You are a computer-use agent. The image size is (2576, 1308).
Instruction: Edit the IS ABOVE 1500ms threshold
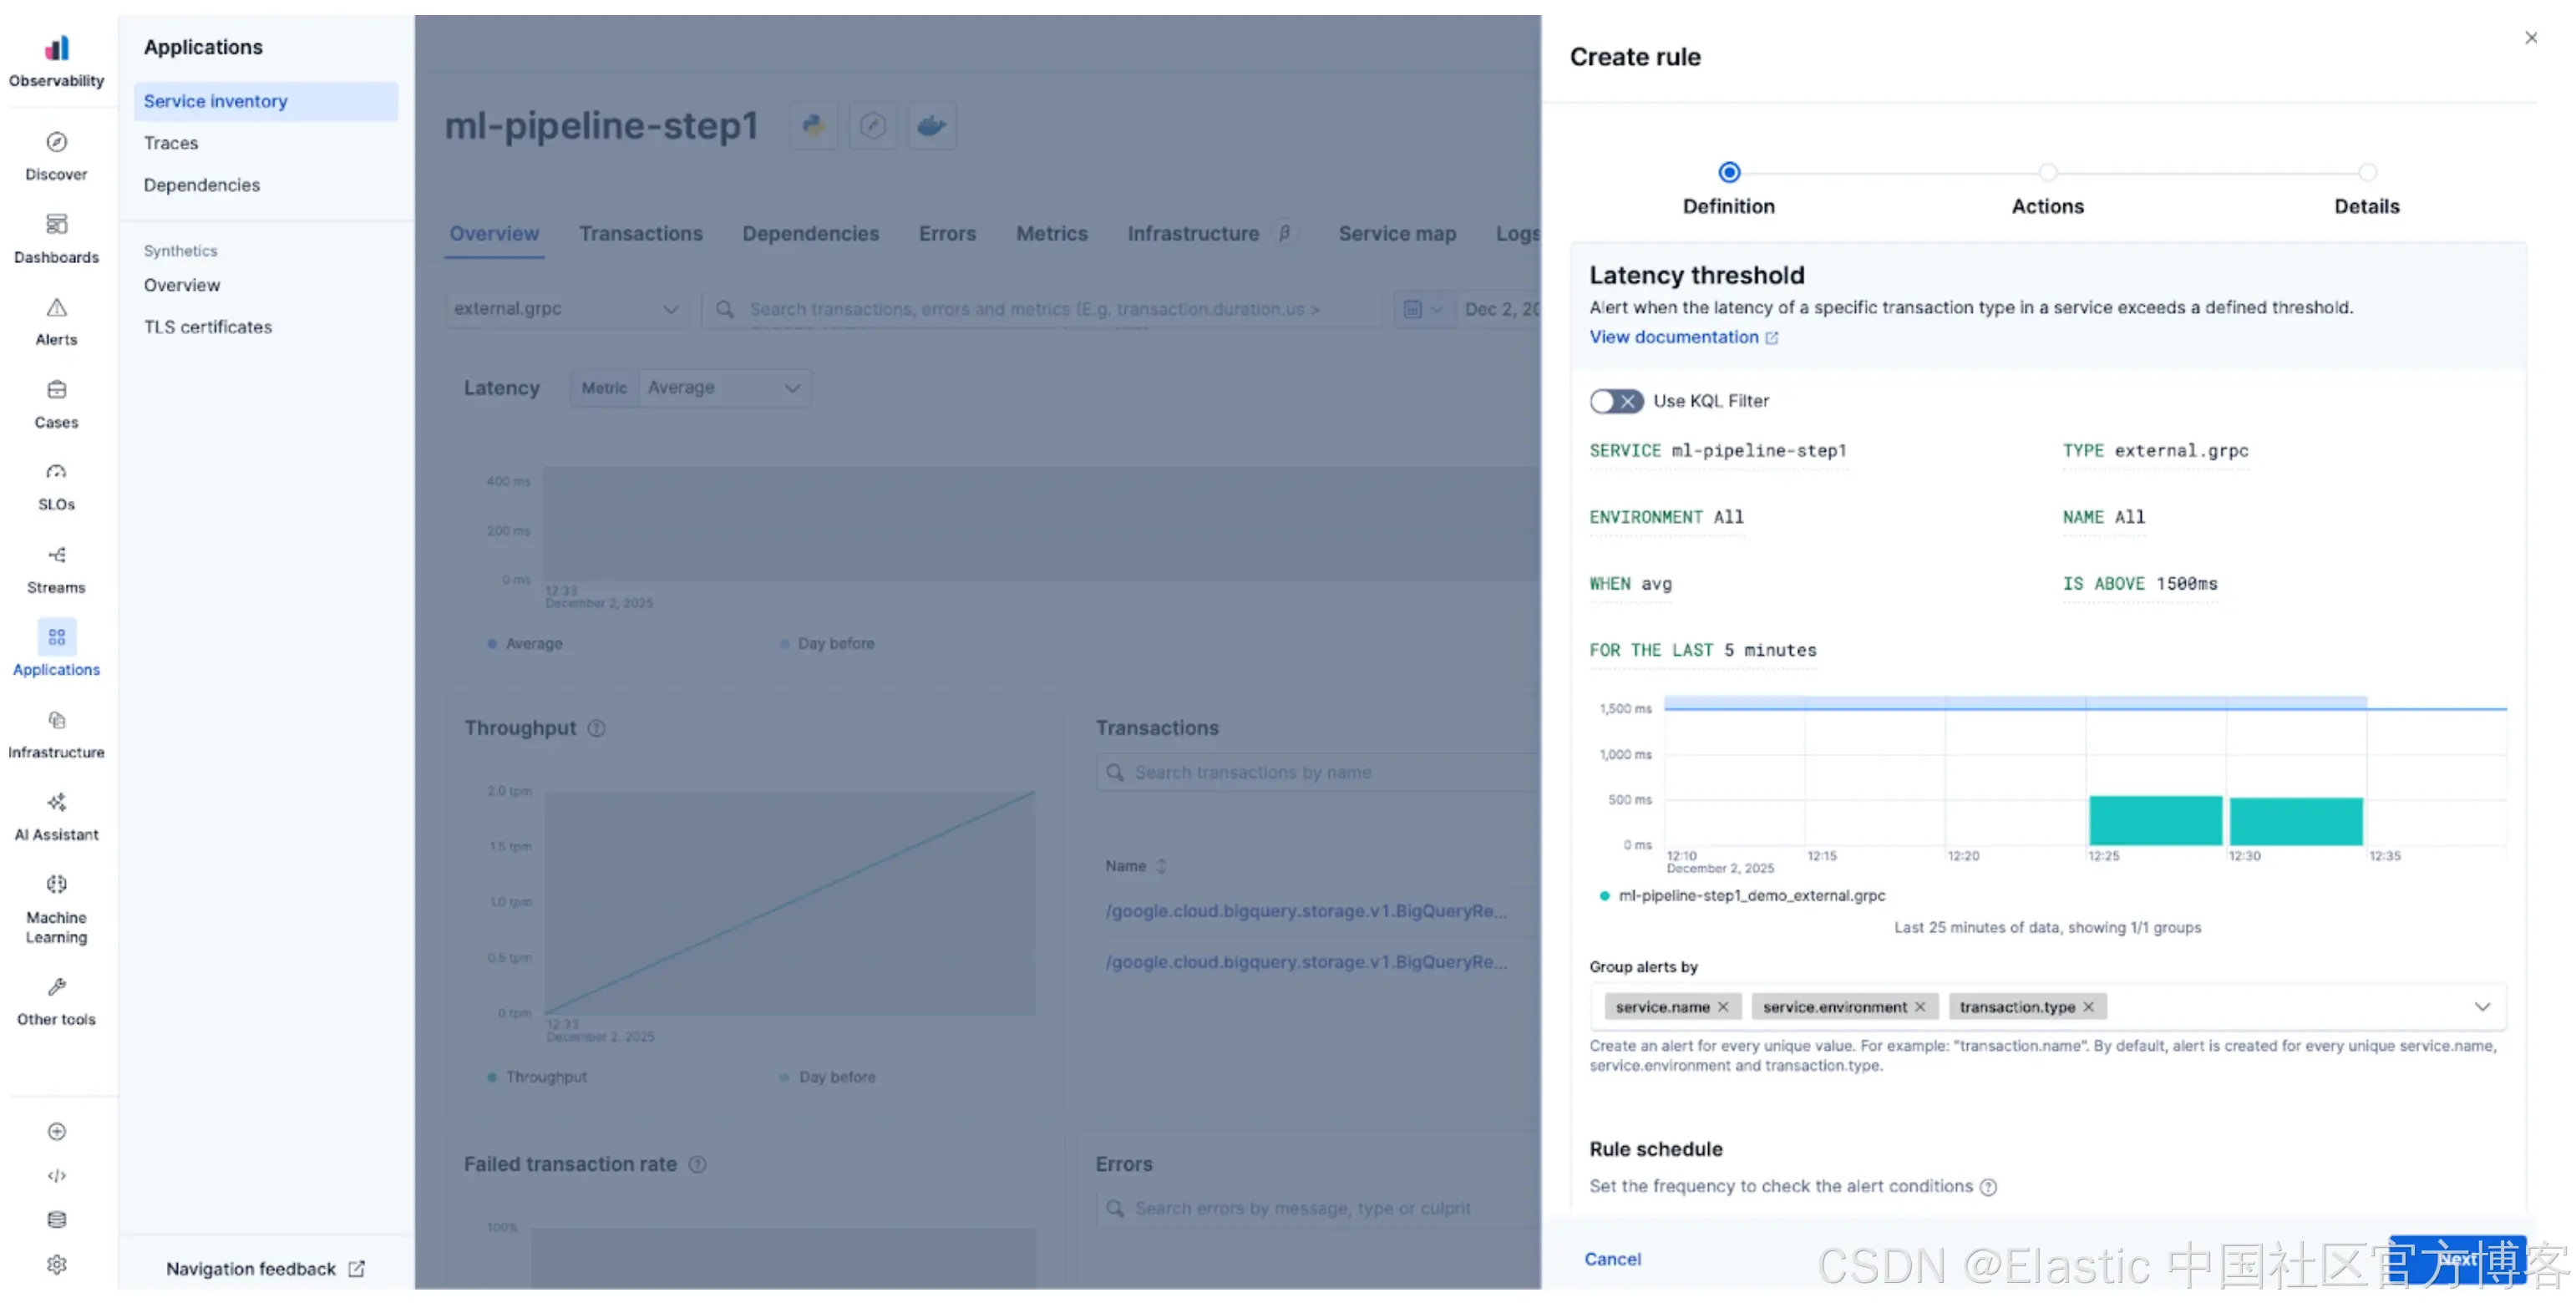click(2139, 584)
